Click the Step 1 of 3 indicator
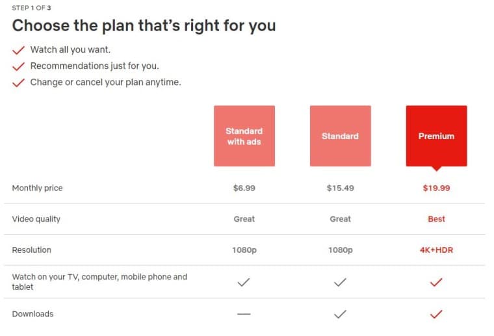Viewport: 494px width, 336px height. 31,8
